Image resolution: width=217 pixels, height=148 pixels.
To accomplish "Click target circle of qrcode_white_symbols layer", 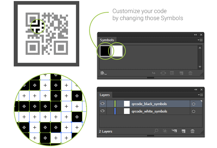I will click(193, 111).
